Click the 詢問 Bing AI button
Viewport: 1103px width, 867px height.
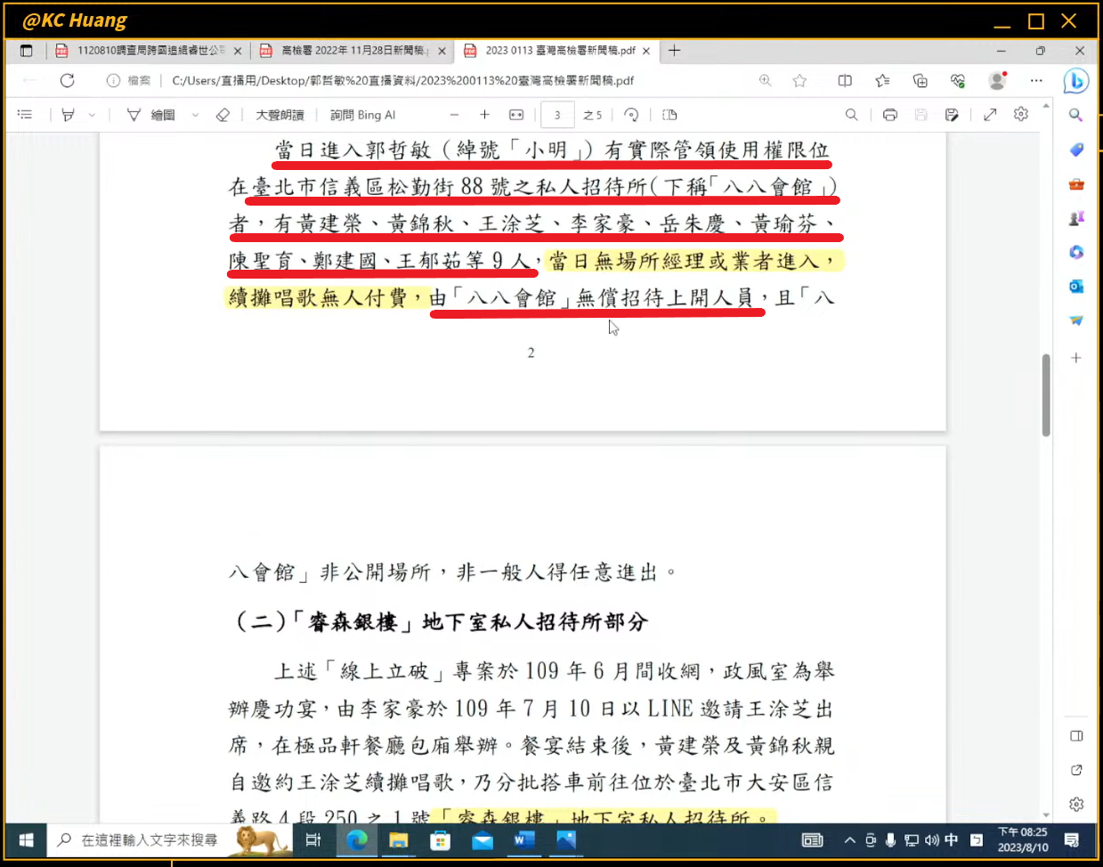coord(362,115)
